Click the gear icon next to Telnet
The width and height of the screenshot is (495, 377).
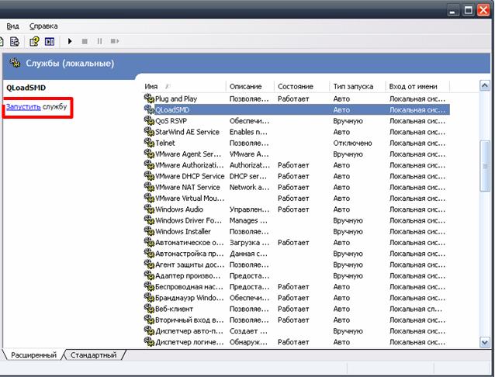149,143
